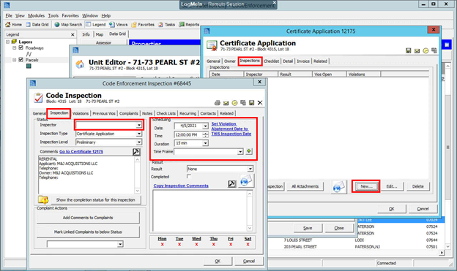457x271 pixels.
Task: Click the X close icon beside the Code Inspection save icon
Action: pyautogui.click(x=260, y=103)
